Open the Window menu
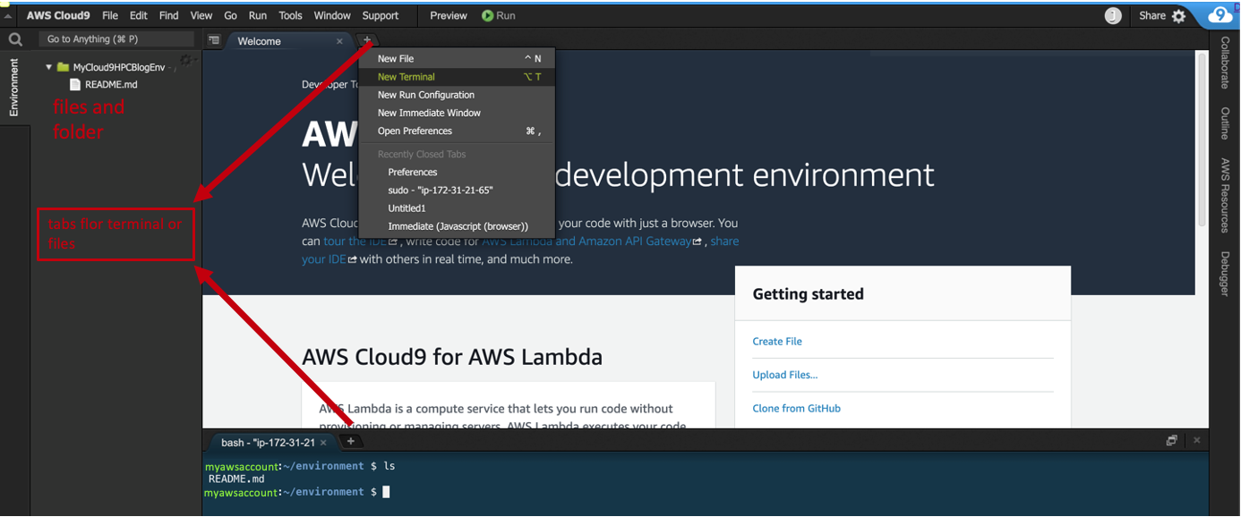Image resolution: width=1241 pixels, height=517 pixels. (x=332, y=16)
